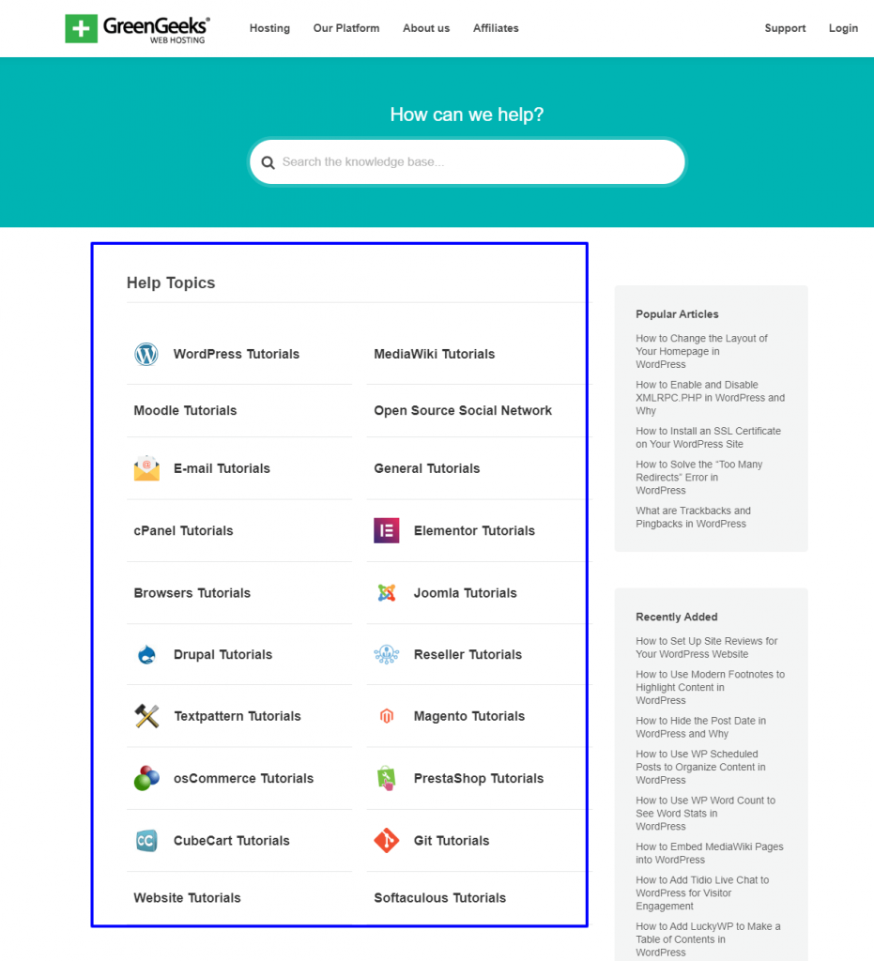Viewport: 874px width, 961px height.
Task: Open Magento Tutorials topic
Action: 469,716
